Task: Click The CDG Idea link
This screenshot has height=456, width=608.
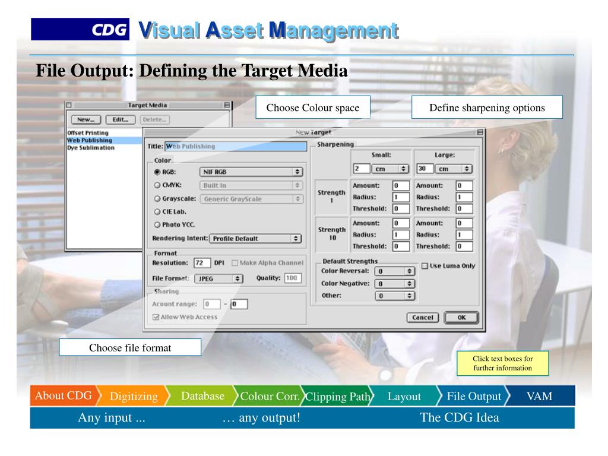Action: [460, 417]
